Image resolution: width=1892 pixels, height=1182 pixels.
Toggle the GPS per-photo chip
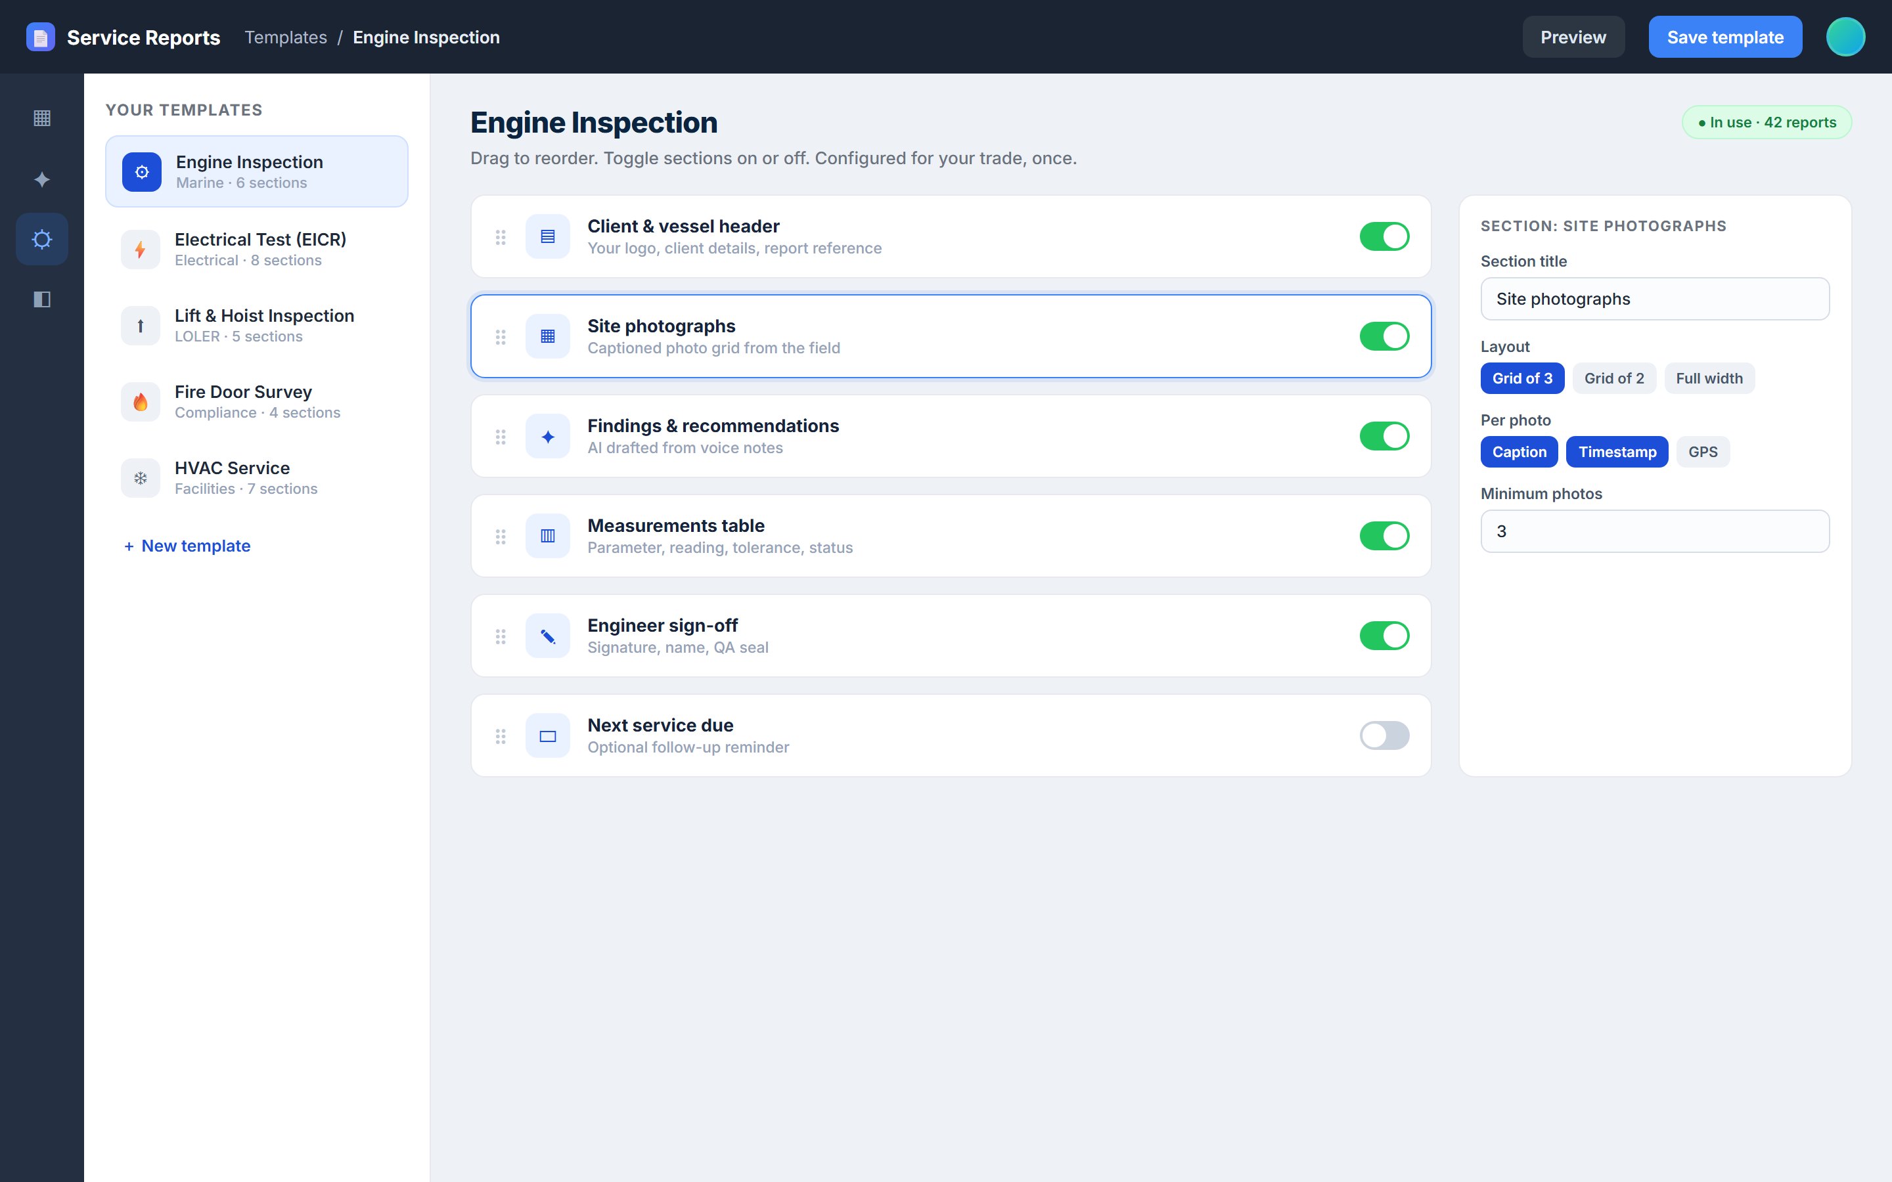coord(1703,452)
